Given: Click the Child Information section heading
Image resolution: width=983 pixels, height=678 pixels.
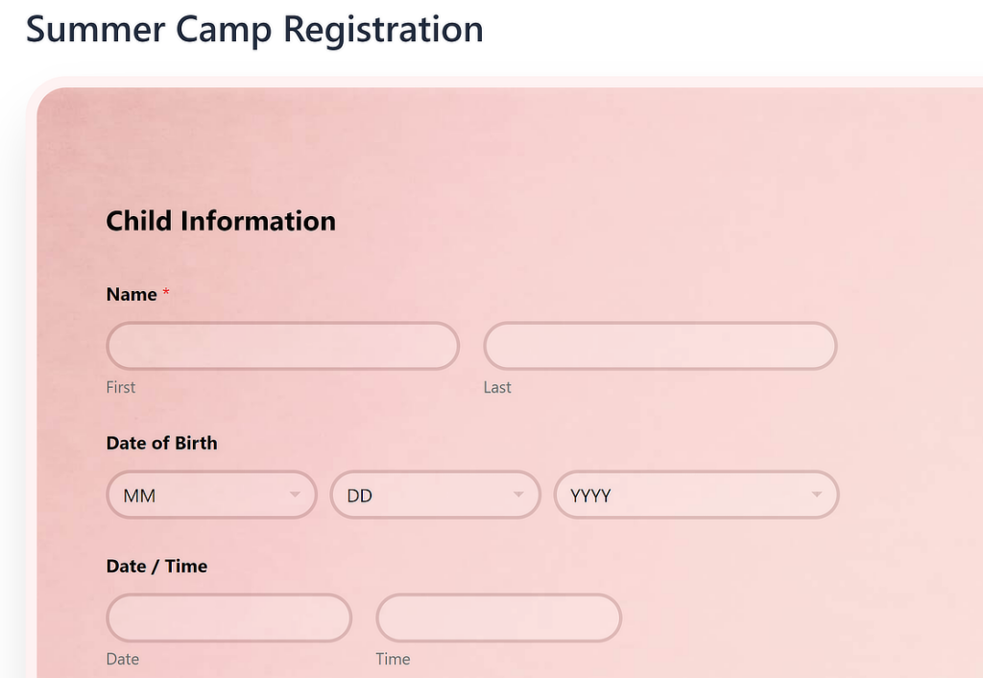Looking at the screenshot, I should pos(221,221).
